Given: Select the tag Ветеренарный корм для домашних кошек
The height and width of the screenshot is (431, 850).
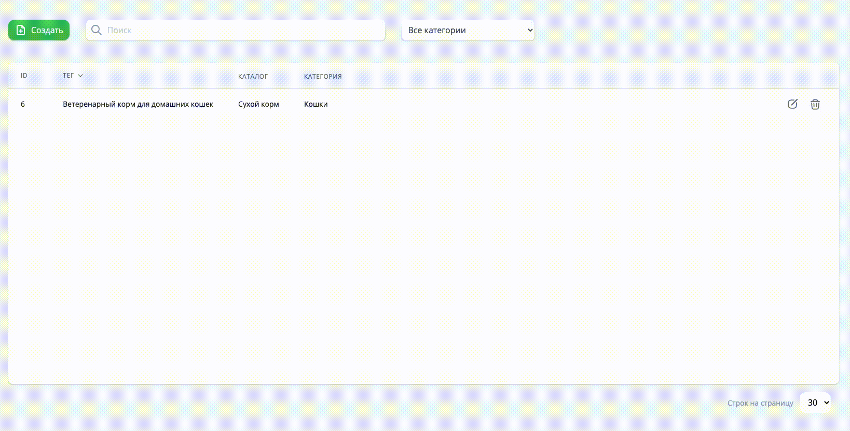Looking at the screenshot, I should point(138,104).
